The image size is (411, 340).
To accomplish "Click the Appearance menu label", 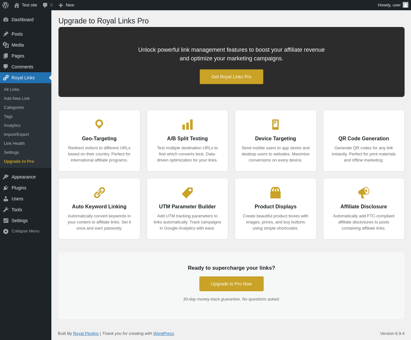I will [x=24, y=177].
